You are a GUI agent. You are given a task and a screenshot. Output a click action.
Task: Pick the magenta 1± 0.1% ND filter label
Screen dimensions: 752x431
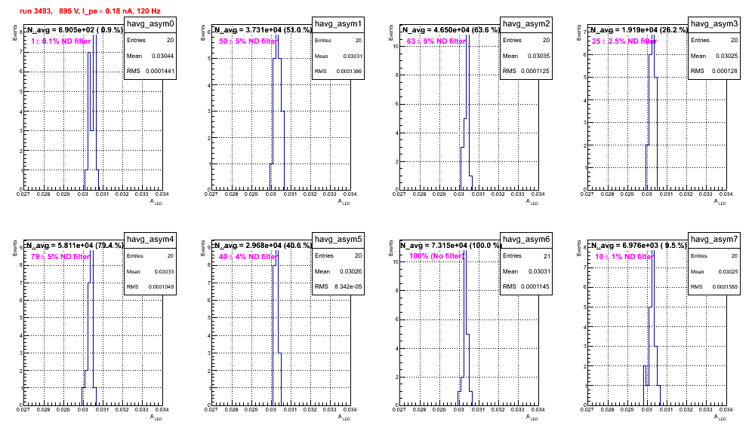pyautogui.click(x=61, y=41)
